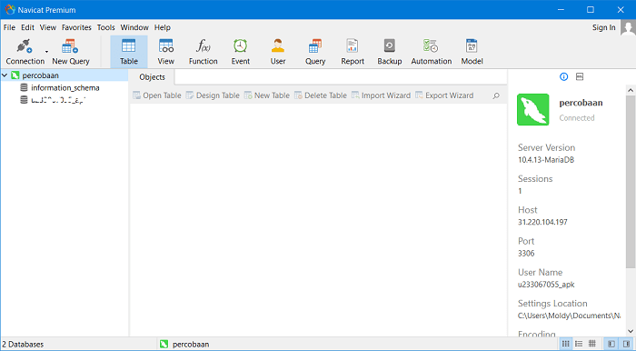Close the Navicat Premium window

click(x=621, y=10)
